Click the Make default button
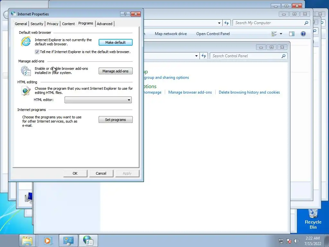The height and width of the screenshot is (247, 329). click(x=116, y=42)
